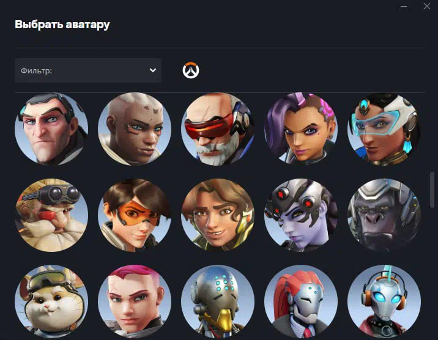This screenshot has width=438, height=340.
Task: Select the Sigma avatar with grey hair
Action: pyautogui.click(x=51, y=129)
